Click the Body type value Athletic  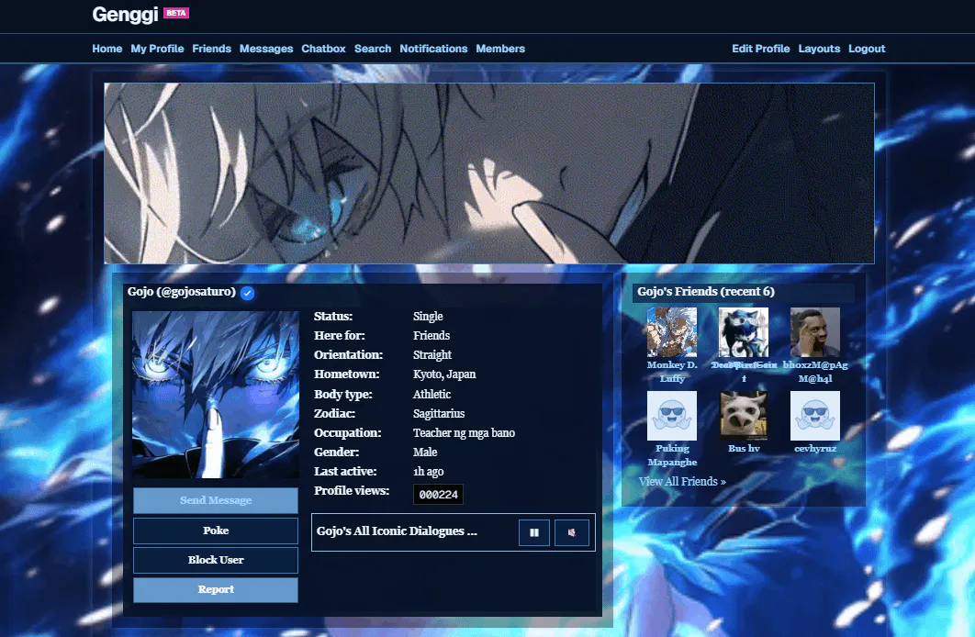[432, 394]
